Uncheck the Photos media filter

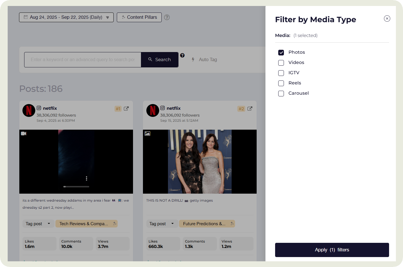pos(281,53)
